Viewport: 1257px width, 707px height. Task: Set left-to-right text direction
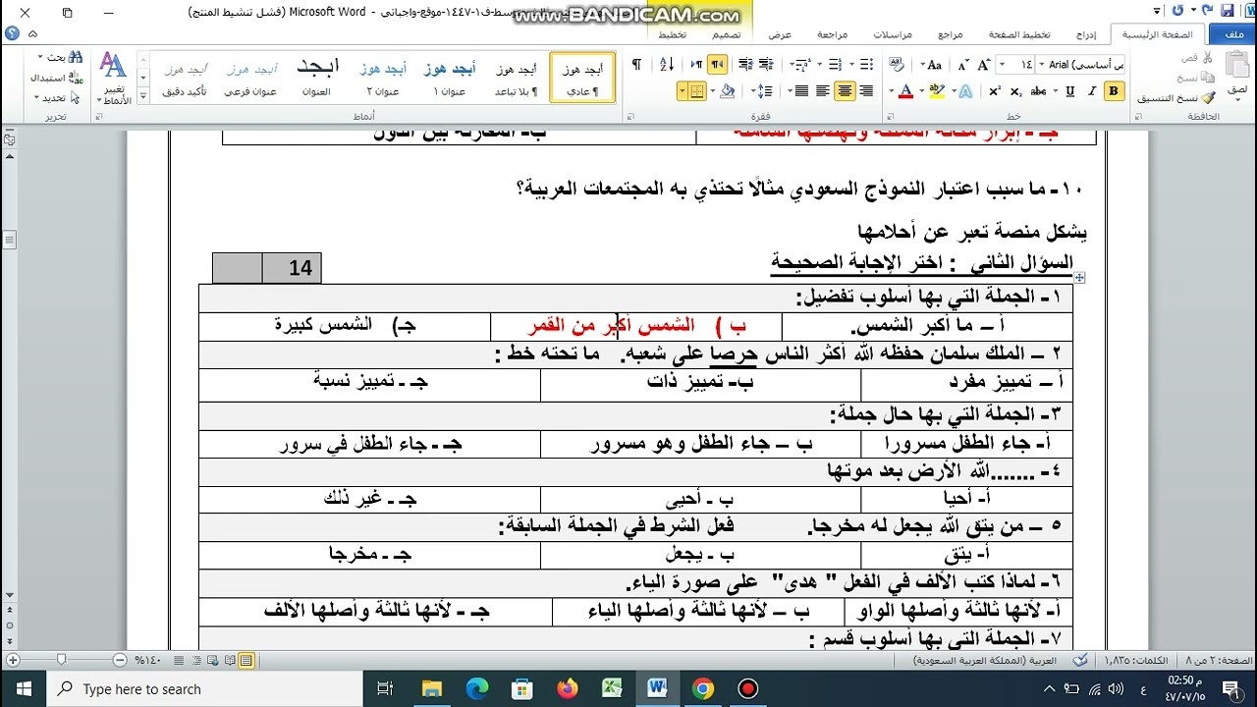[696, 65]
